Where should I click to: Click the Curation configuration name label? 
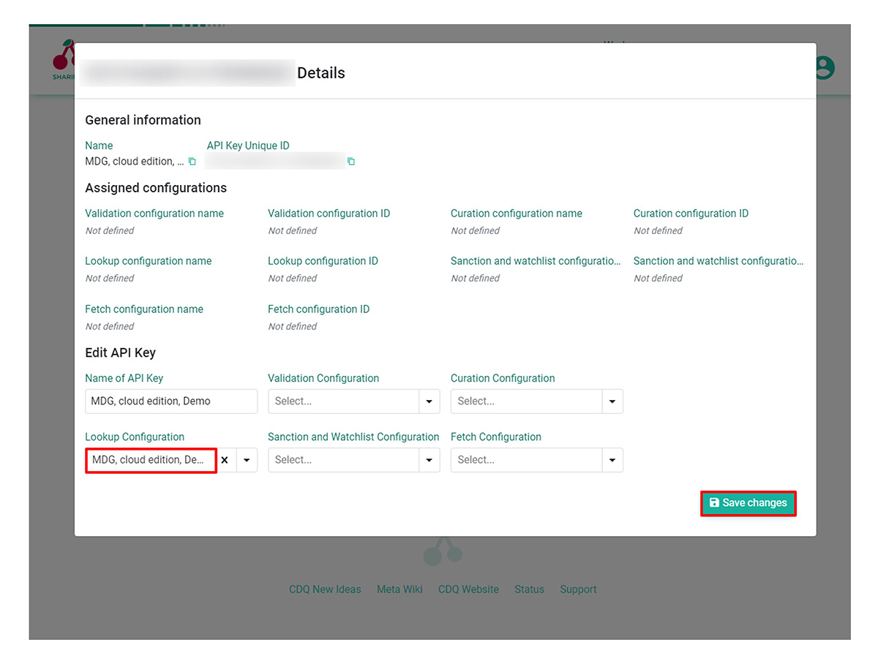click(517, 214)
